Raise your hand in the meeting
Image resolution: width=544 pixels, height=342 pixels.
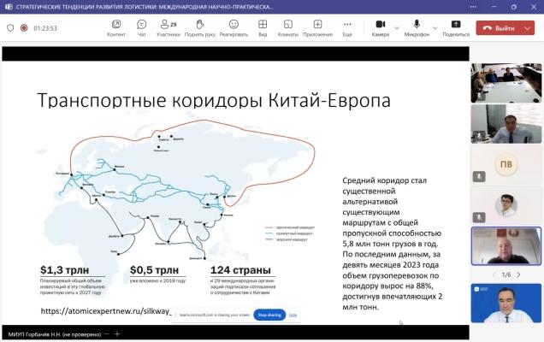(x=199, y=27)
